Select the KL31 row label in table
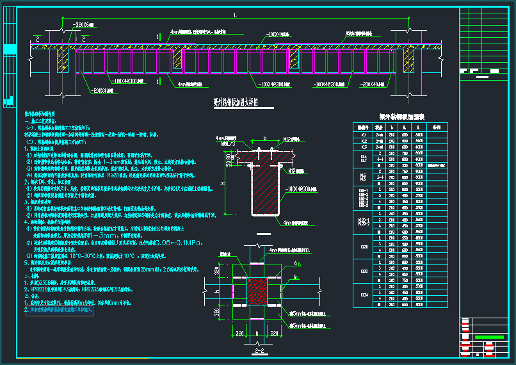Viewport: 516px width, 365px height. 364,248
